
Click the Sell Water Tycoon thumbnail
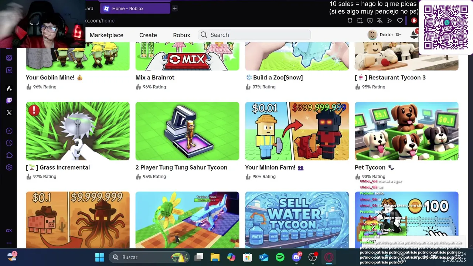click(297, 220)
